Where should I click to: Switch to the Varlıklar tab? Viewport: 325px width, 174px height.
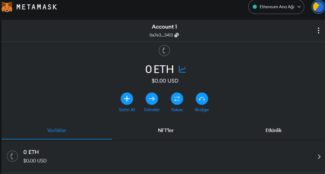pos(57,130)
